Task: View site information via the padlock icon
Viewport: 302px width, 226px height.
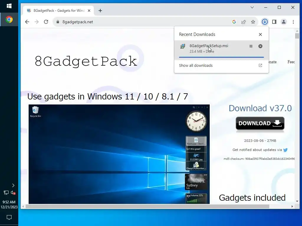Action: (58, 22)
